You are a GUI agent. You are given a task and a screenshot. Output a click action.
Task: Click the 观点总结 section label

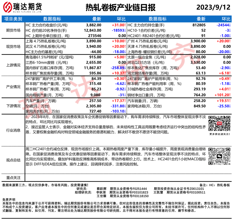13,160
